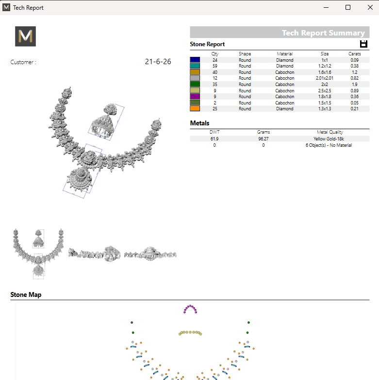Click the khaki stone arc in stone map
379x380 pixels.
tap(190, 333)
